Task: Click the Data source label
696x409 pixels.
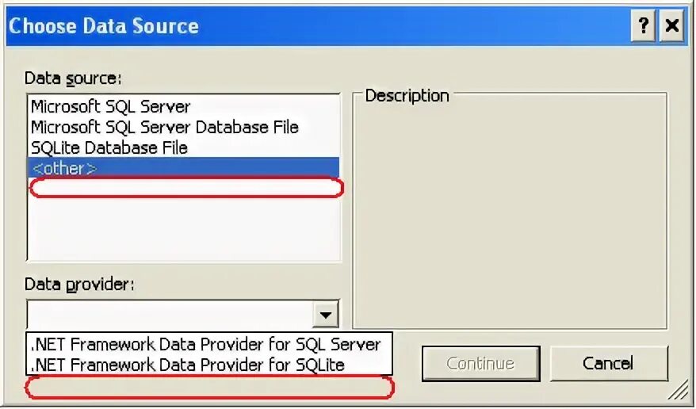Action: pos(72,78)
